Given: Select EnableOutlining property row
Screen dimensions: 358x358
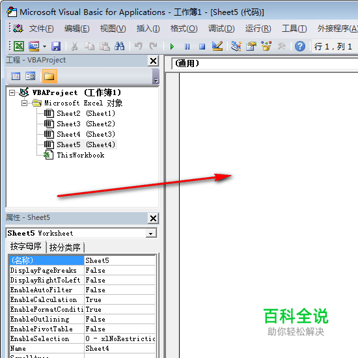Looking at the screenshot, I should (47, 319).
